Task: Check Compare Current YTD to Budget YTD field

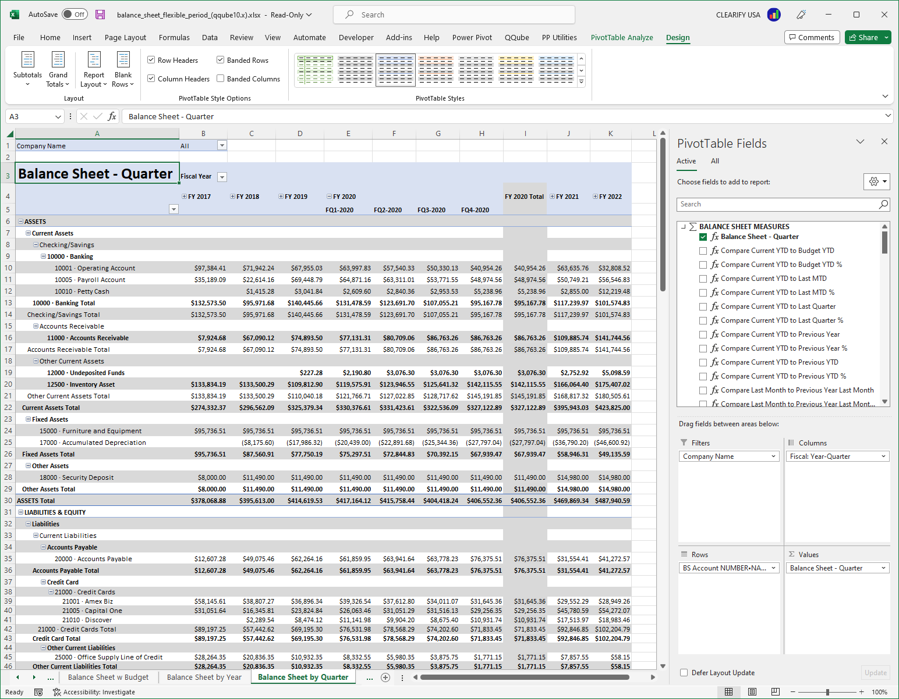Action: pyautogui.click(x=703, y=250)
